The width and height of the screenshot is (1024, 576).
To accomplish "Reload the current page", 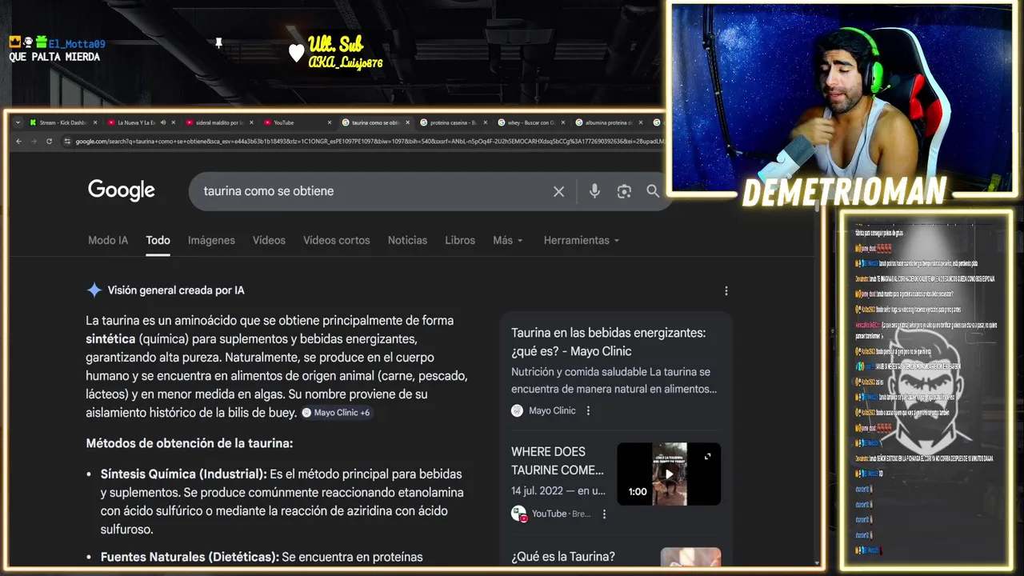I will click(49, 142).
